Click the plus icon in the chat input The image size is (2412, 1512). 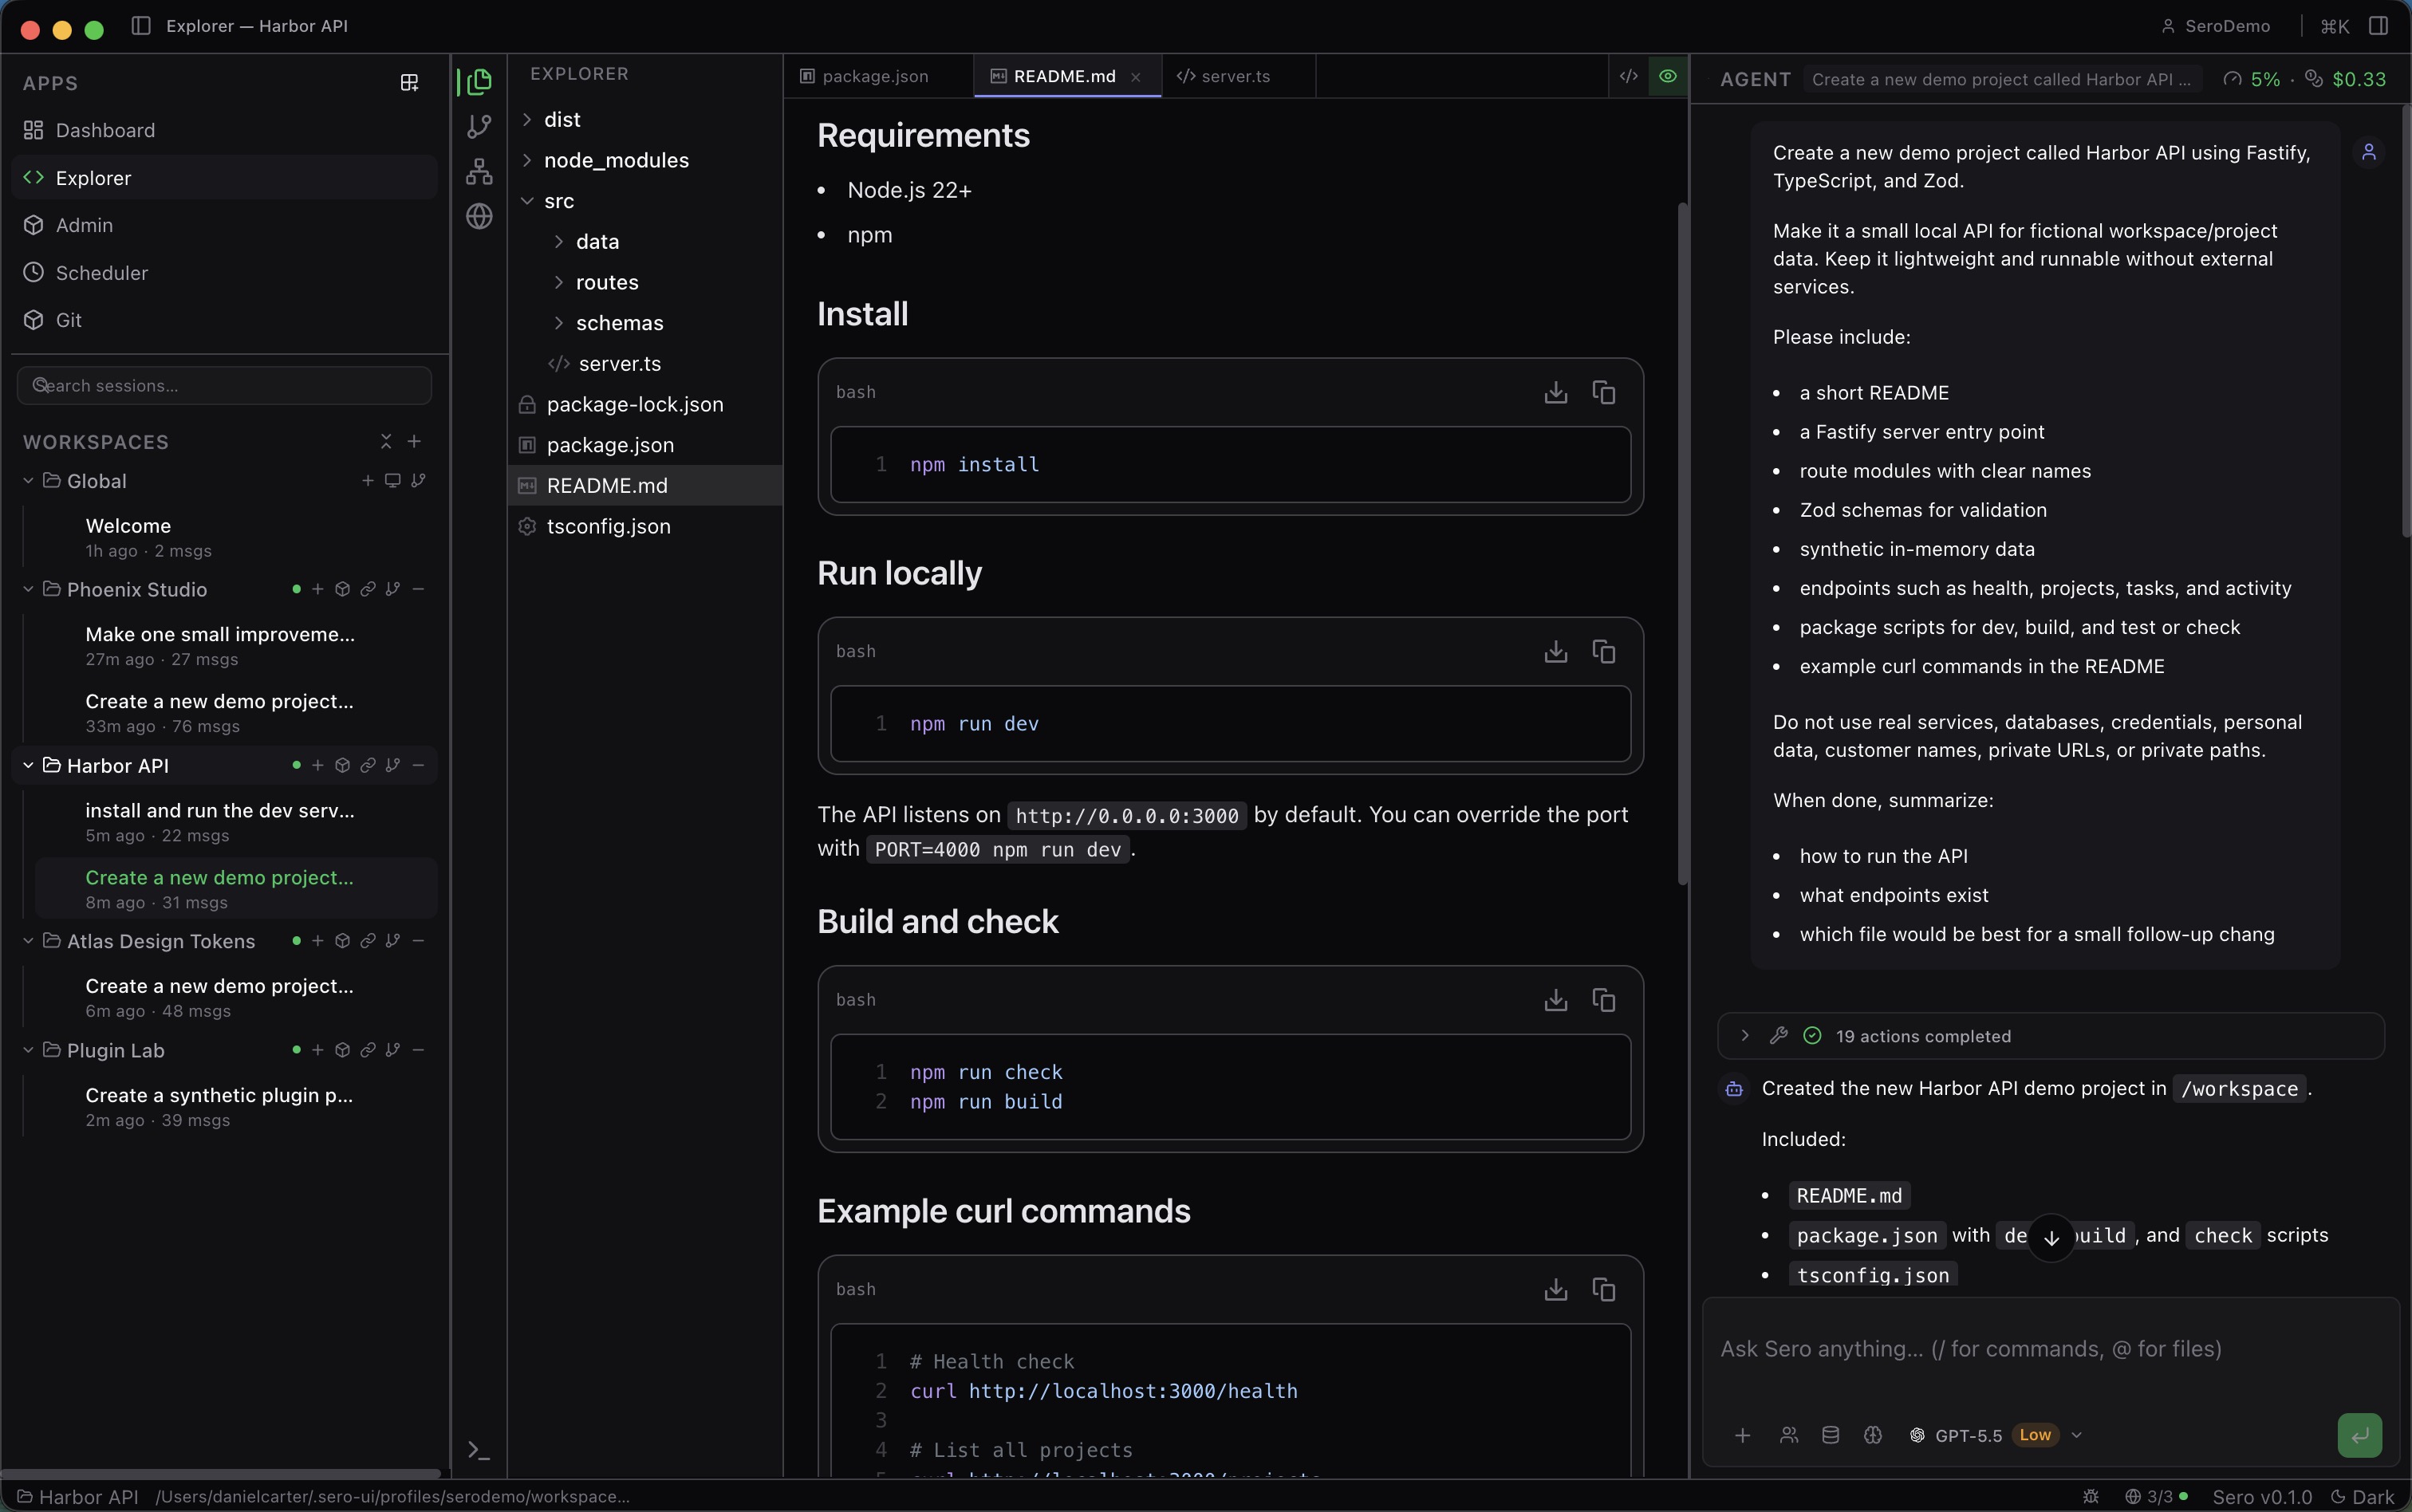tap(1741, 1434)
